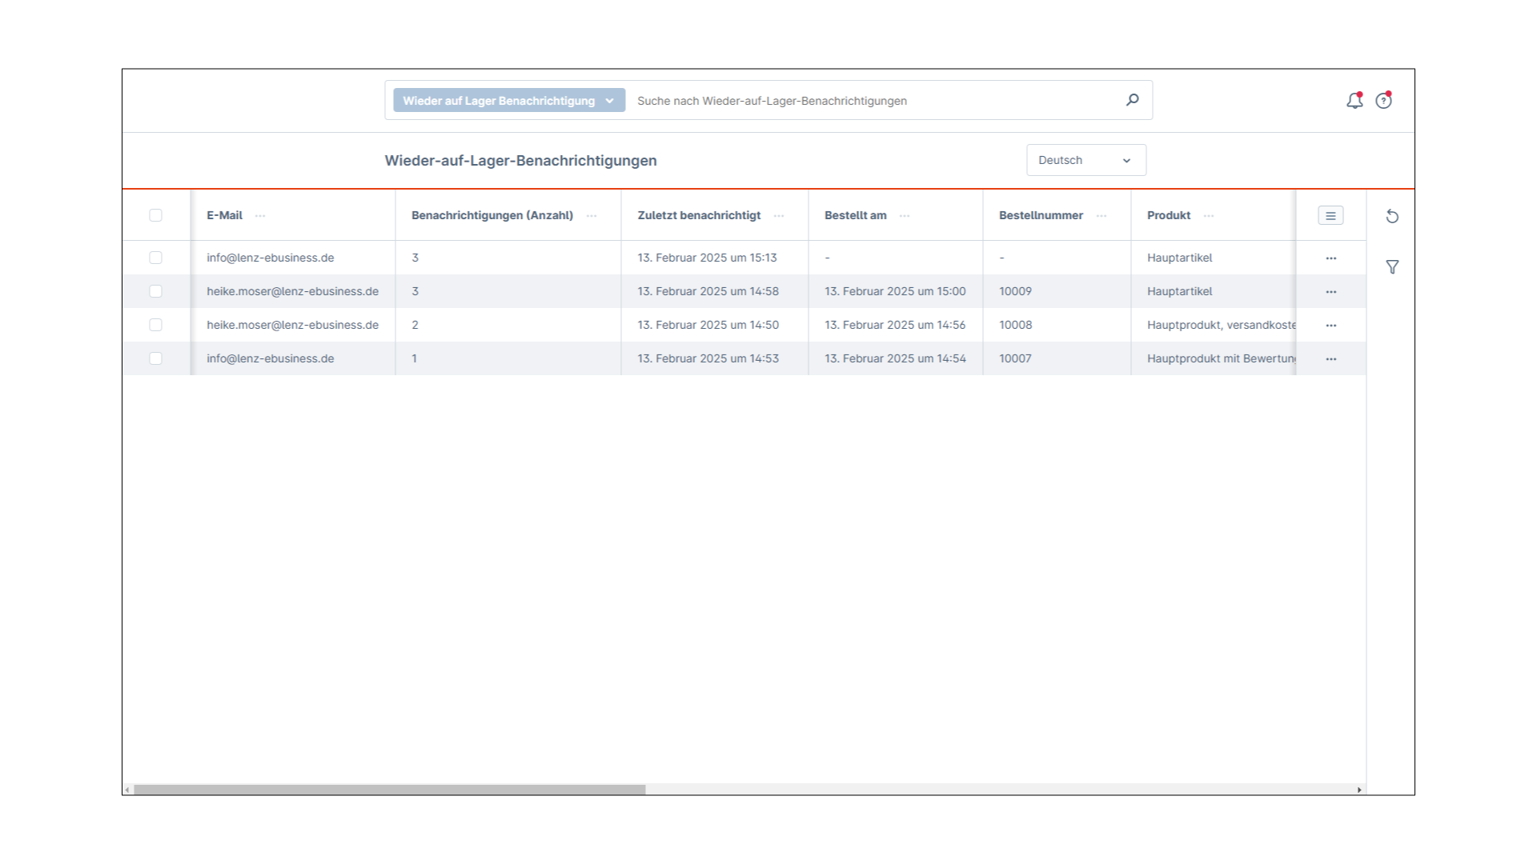The width and height of the screenshot is (1537, 864).
Task: Sort by Bestellt am header
Action: point(856,215)
